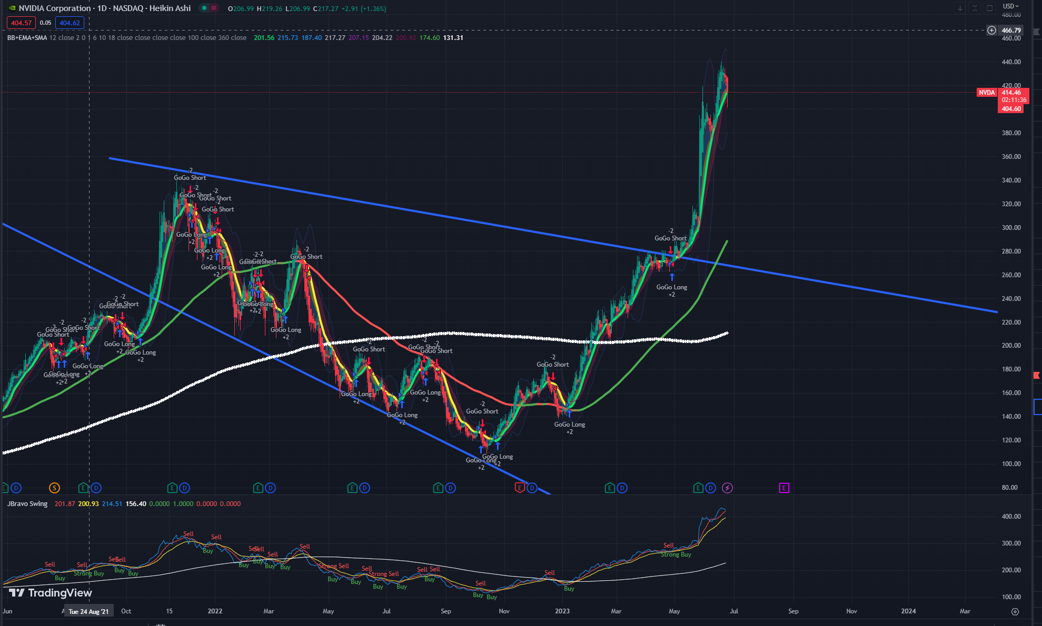Click the 480.00 price axis label
1042x626 pixels.
click(1011, 15)
